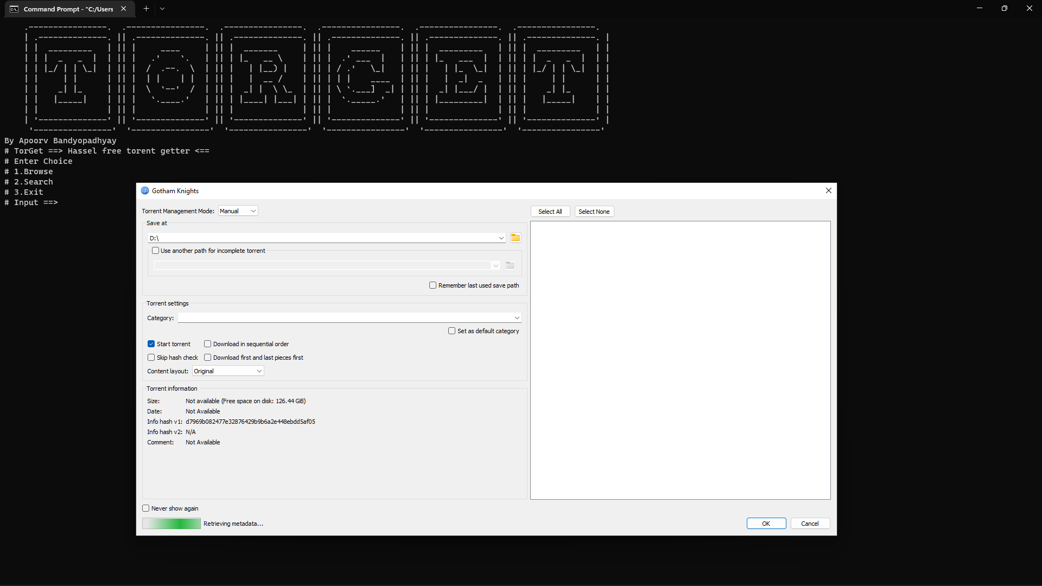1042x586 pixels.
Task: Expand the Content layout dropdown
Action: [228, 371]
